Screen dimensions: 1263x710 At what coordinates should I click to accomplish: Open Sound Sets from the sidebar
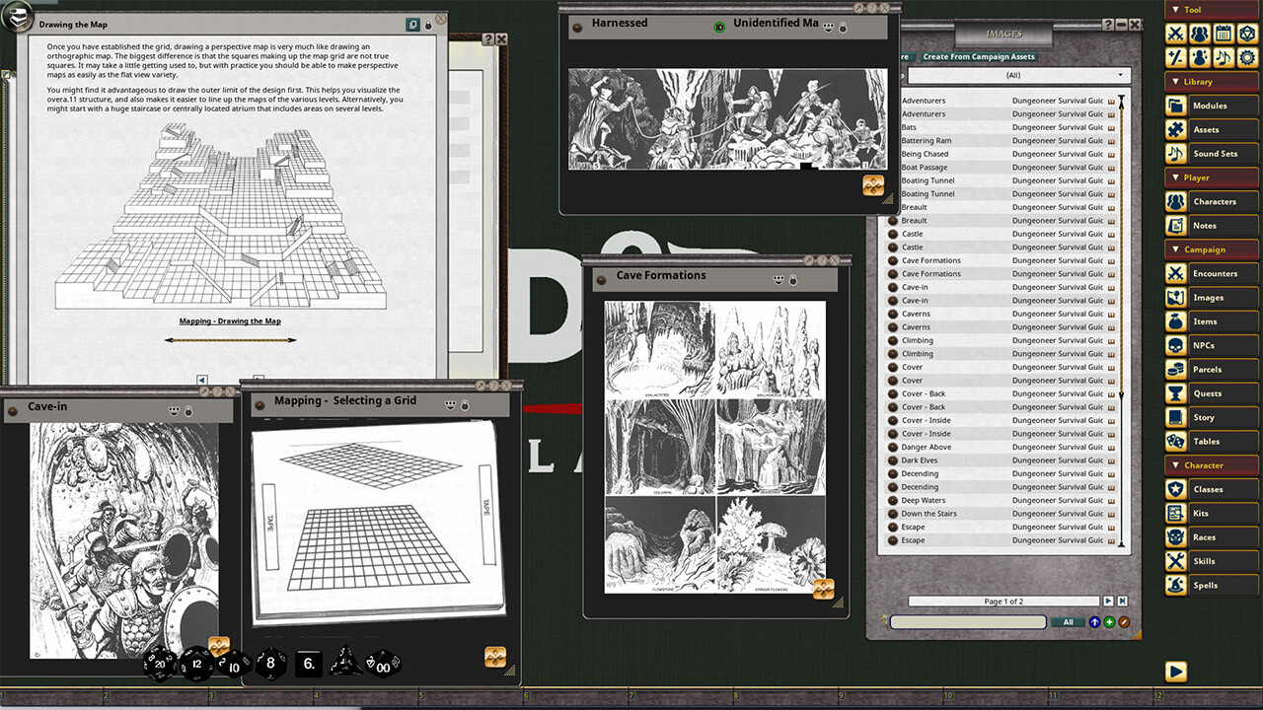1175,154
